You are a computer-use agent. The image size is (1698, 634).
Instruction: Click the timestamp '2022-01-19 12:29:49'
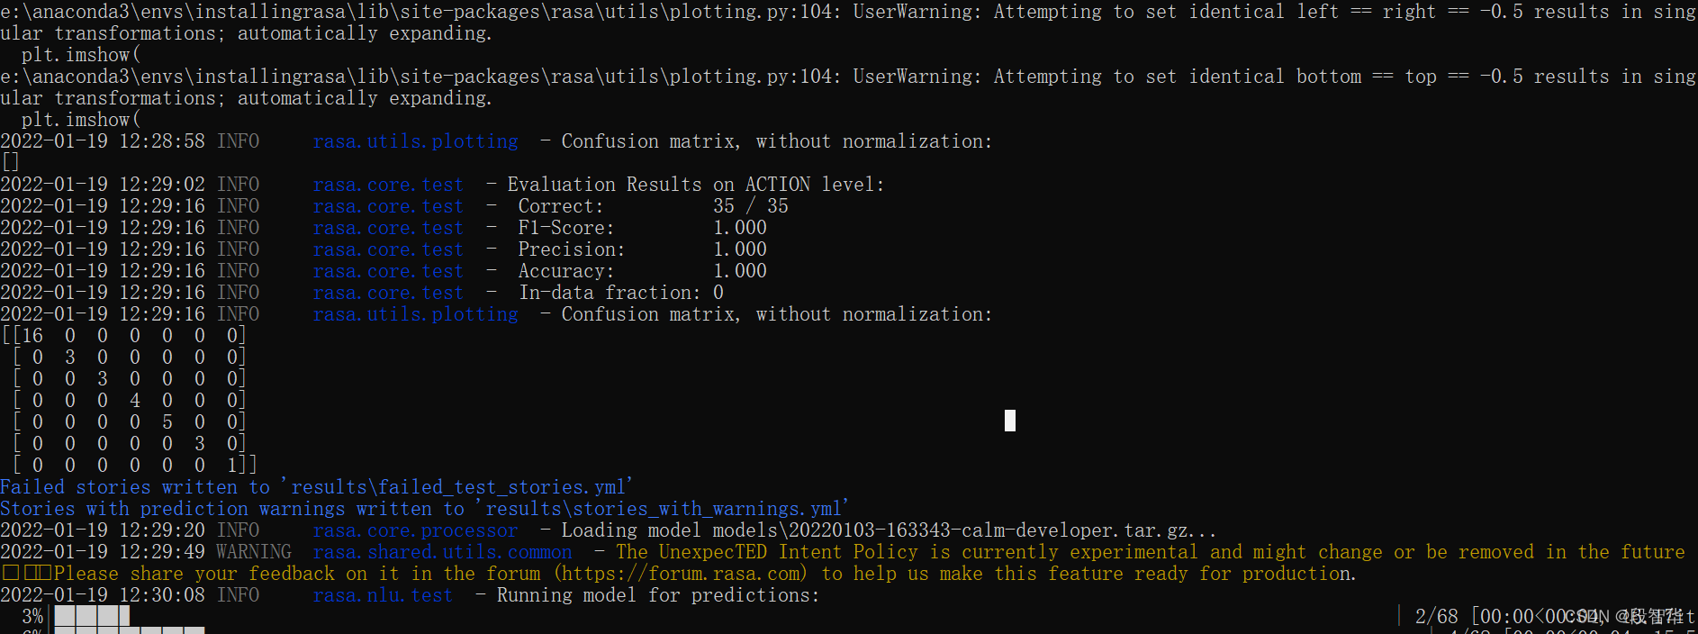point(103,552)
